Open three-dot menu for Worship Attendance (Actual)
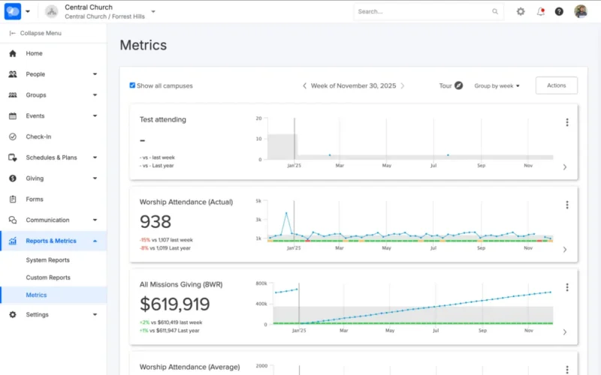Screen dimensions: 601x375 point(566,205)
